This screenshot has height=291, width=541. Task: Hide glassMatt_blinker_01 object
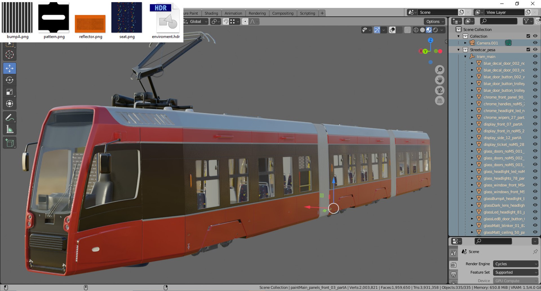tap(535, 225)
